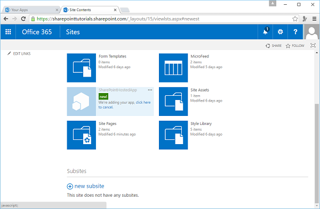Open the Office 365 app launcher grid

[x=8, y=32]
